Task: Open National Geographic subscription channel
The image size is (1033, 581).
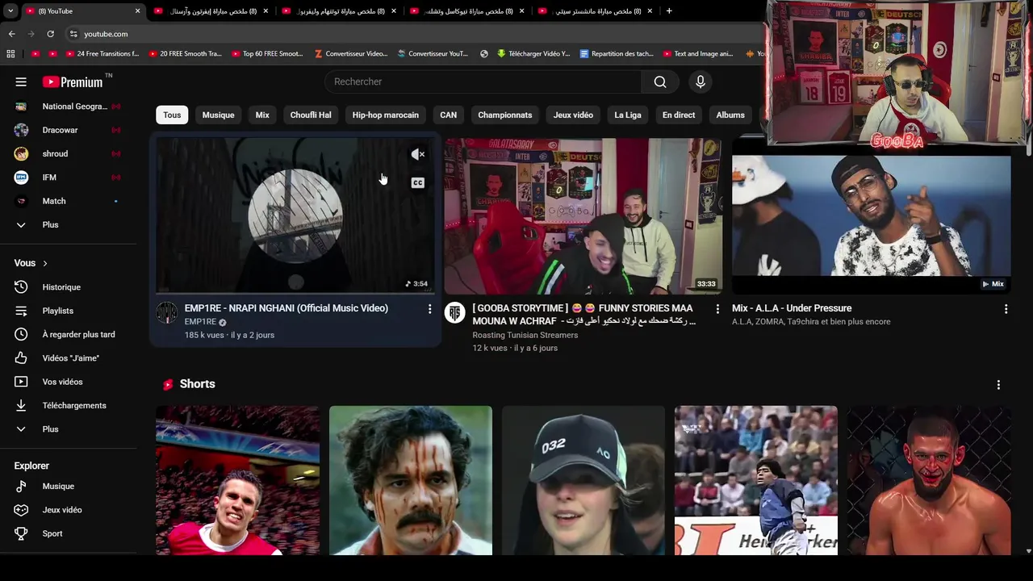Action: 68,107
